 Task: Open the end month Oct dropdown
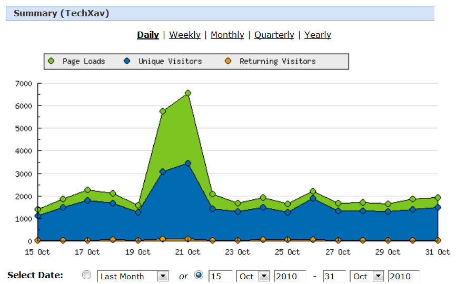coord(378,276)
